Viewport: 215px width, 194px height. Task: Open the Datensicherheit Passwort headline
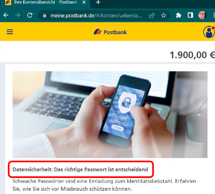(80, 169)
